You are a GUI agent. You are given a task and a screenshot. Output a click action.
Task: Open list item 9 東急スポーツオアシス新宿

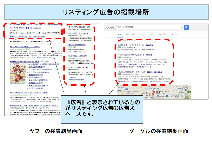pos(37,86)
